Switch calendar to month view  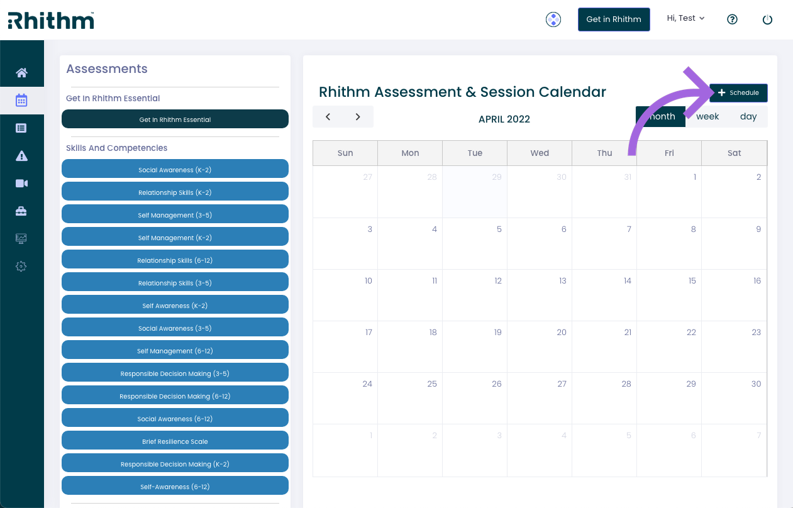[660, 117]
